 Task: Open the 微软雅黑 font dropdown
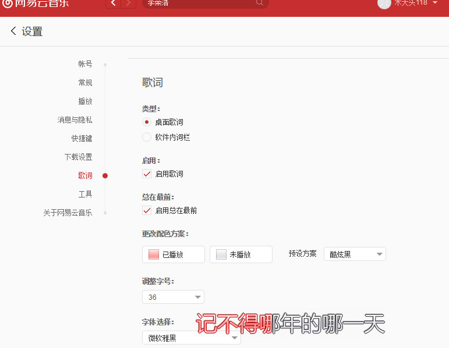click(191, 338)
